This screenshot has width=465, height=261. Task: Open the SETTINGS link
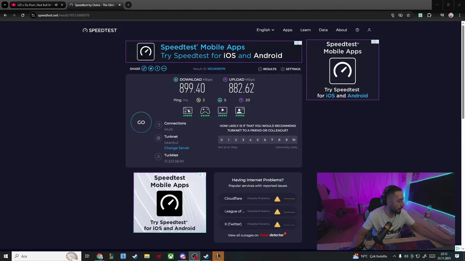[291, 69]
